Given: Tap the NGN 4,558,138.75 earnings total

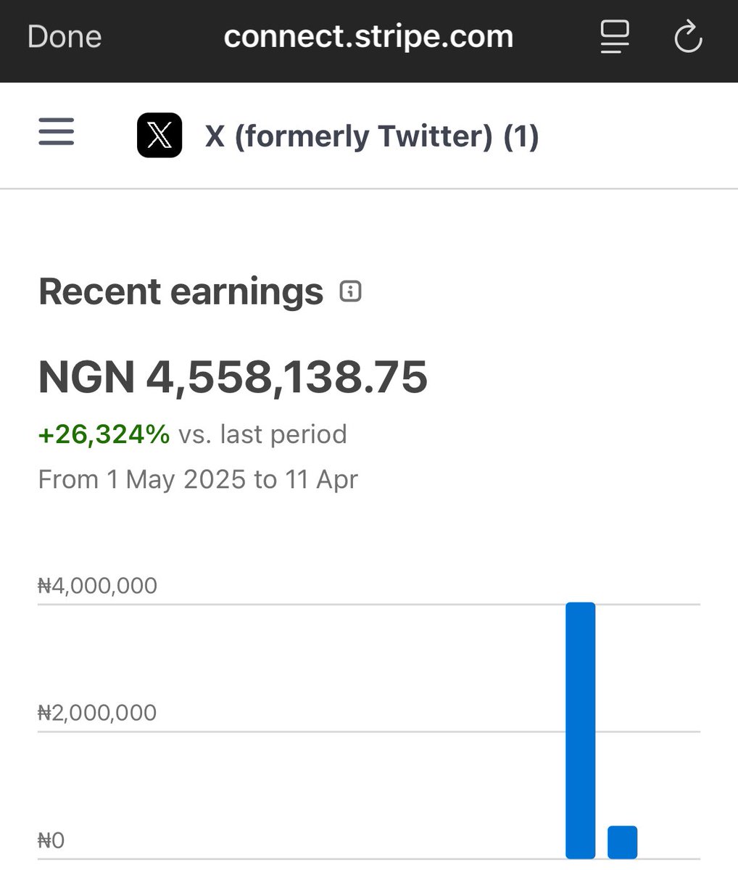Looking at the screenshot, I should pos(233,377).
